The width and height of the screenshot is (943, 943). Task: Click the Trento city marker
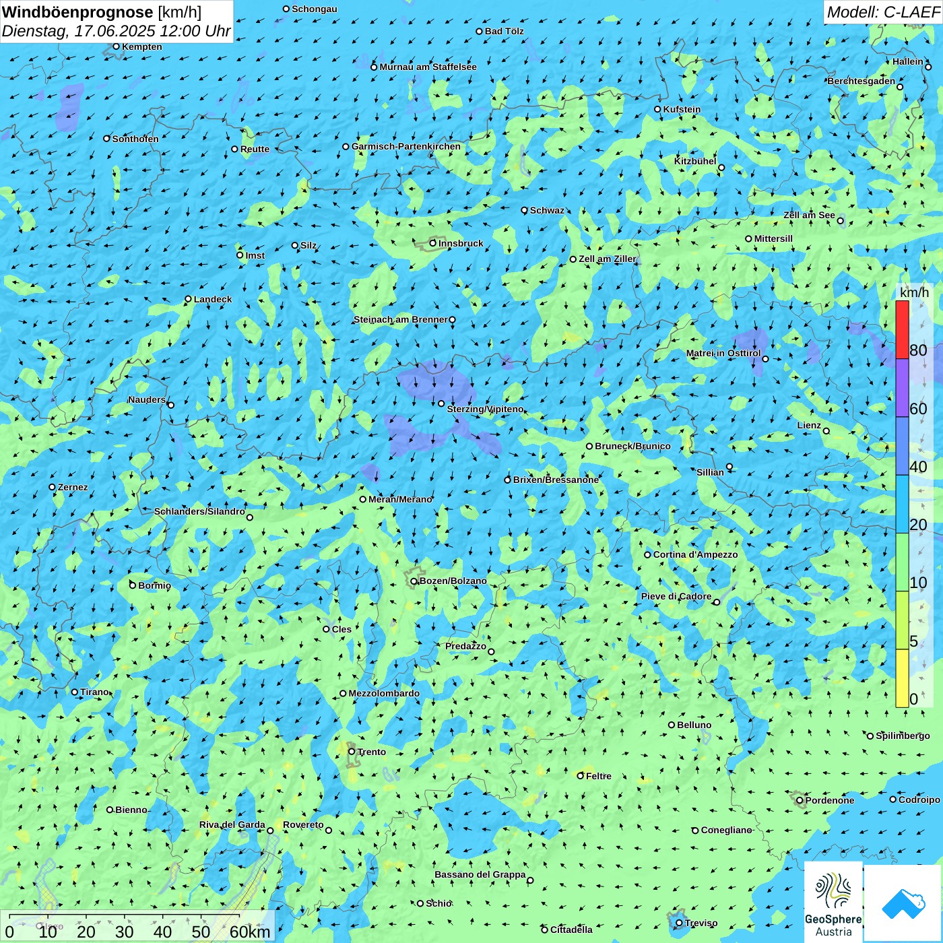[x=352, y=752]
